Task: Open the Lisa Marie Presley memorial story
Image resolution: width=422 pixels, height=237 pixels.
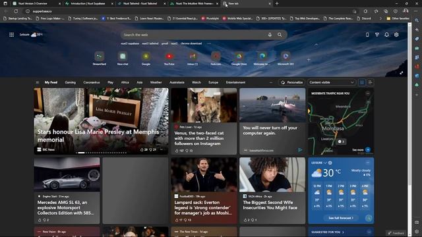Action: tap(101, 121)
